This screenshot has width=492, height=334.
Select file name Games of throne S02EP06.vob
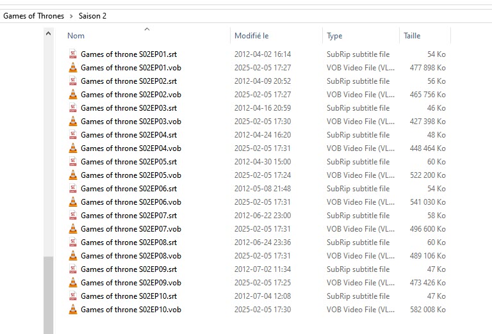coord(131,202)
